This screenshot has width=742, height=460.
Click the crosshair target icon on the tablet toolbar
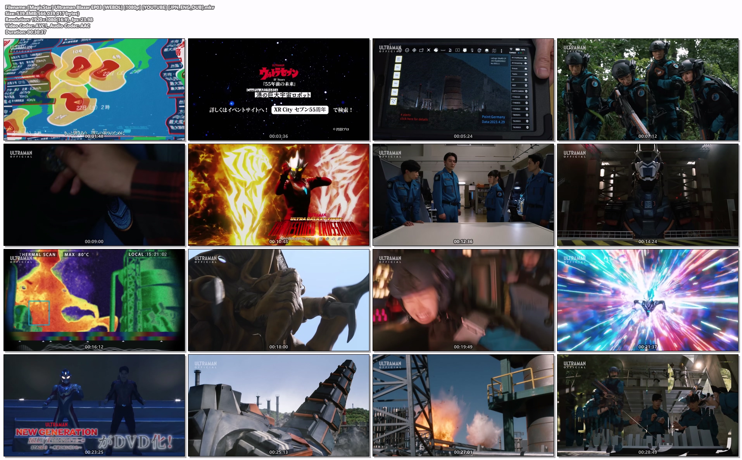point(414,50)
